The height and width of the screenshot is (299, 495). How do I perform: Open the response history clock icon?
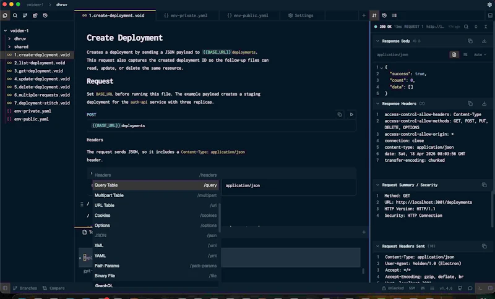click(x=384, y=15)
